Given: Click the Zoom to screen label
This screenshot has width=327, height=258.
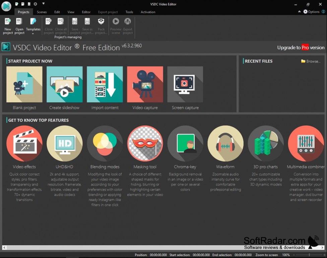Looking at the screenshot, I should 266,255.
